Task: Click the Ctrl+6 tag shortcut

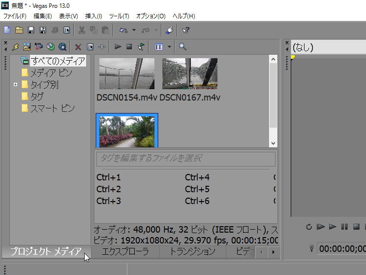Action: pyautogui.click(x=197, y=201)
